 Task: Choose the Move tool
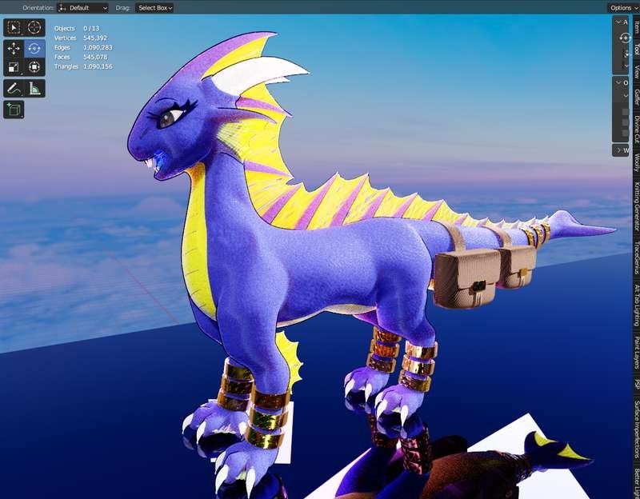coord(14,49)
